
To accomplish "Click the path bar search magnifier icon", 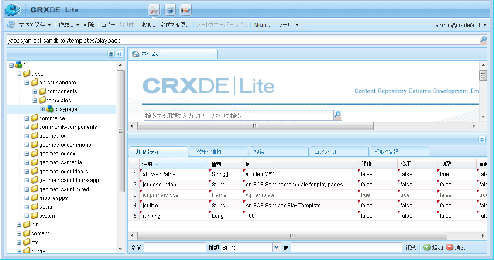I will 483,40.
